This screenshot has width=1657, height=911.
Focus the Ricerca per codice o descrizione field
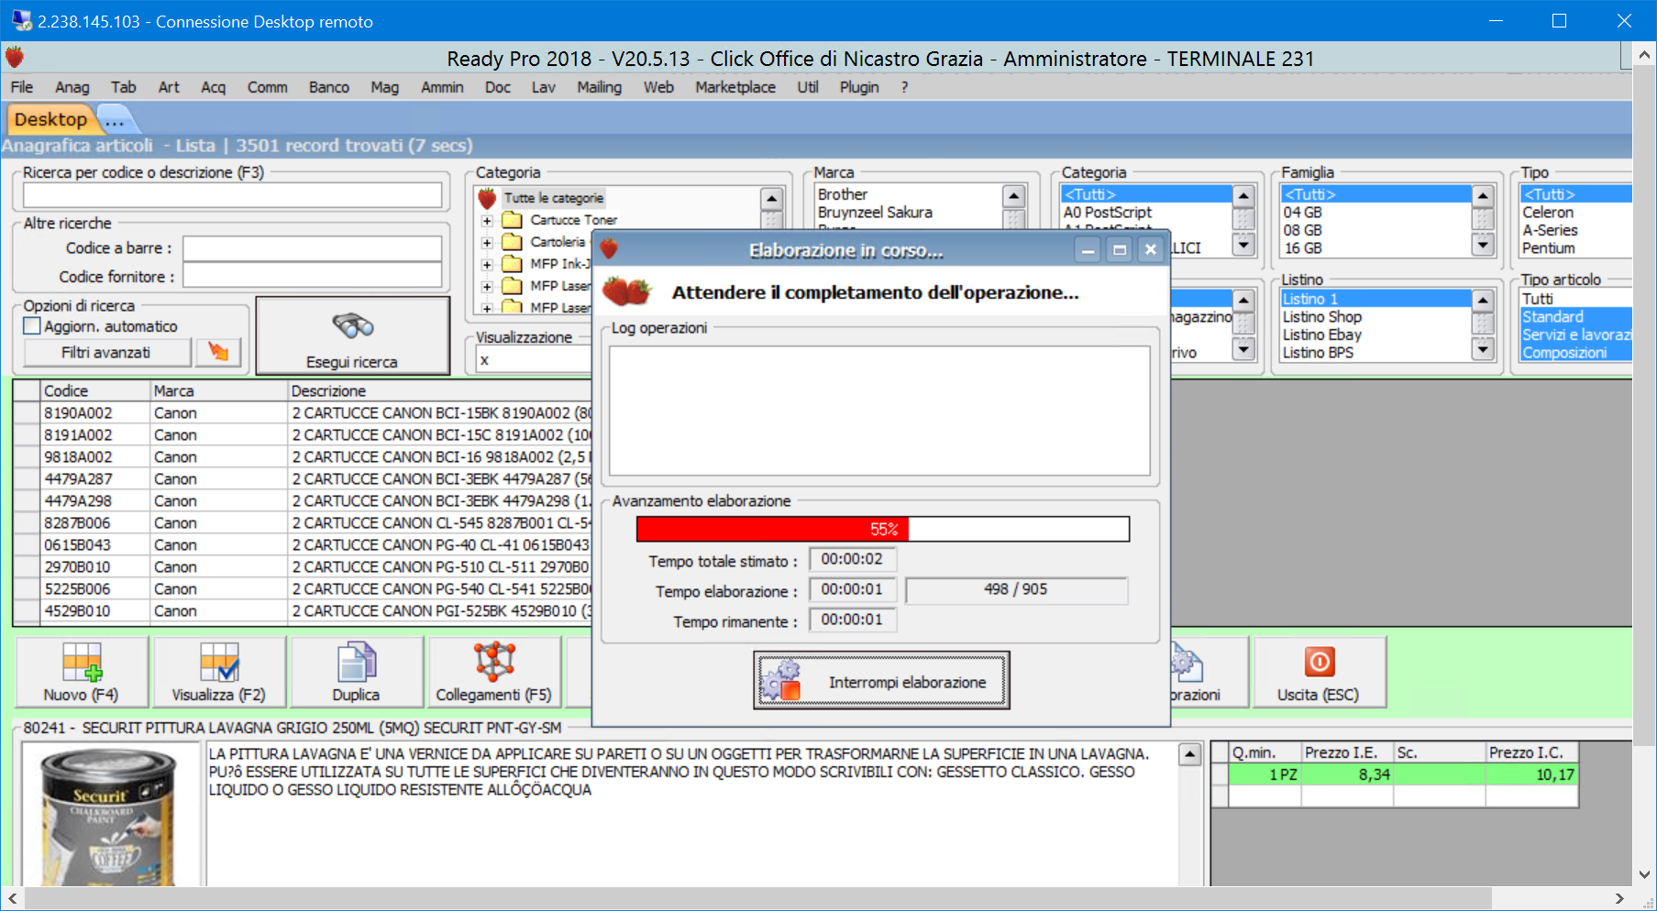232,195
